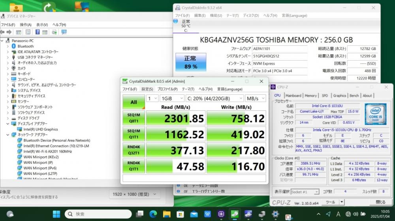Viewport: 395px width, 221px height.
Task: Switch to CPU-Z via taskbar icon
Action: [x=221, y=214]
